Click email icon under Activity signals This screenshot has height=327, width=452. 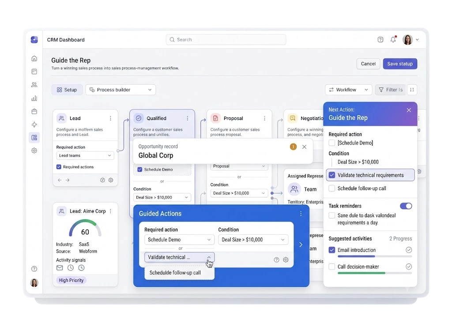[x=60, y=268]
